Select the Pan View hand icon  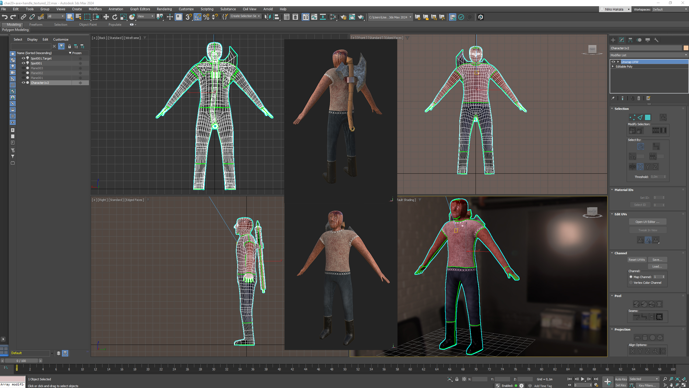672,385
